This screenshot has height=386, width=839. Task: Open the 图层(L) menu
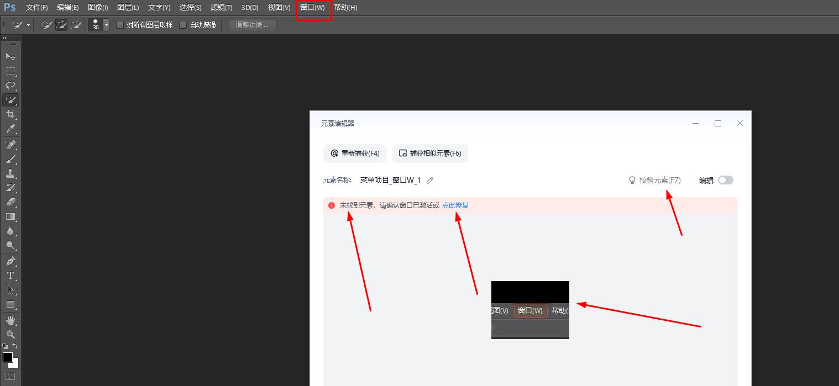coord(128,8)
